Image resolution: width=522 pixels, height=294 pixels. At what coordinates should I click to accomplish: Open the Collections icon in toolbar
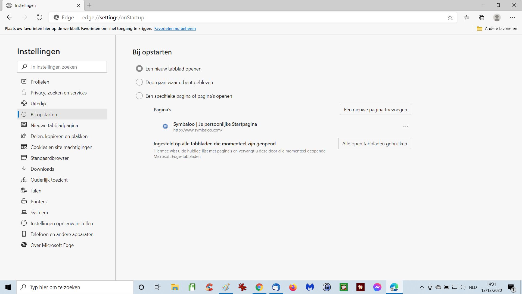click(481, 18)
